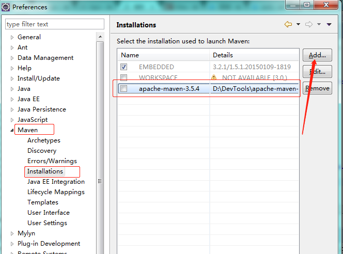Open the forward history dropdown arrow
Viewport: 343px width, 254px height.
tap(319, 24)
